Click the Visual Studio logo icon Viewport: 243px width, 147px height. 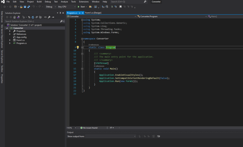click(x=3, y=2)
